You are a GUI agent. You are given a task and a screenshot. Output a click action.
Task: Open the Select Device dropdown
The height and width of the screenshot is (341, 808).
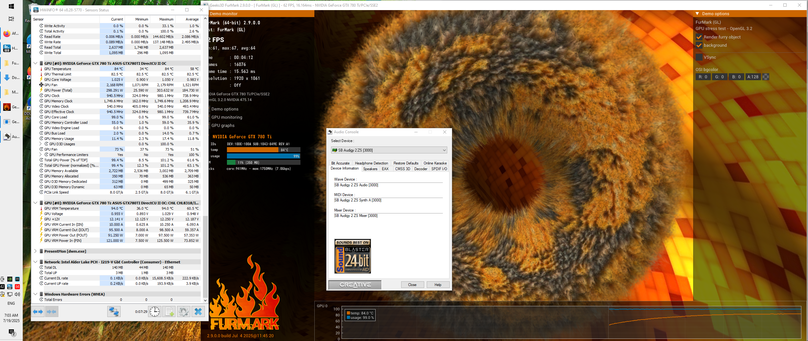[389, 150]
